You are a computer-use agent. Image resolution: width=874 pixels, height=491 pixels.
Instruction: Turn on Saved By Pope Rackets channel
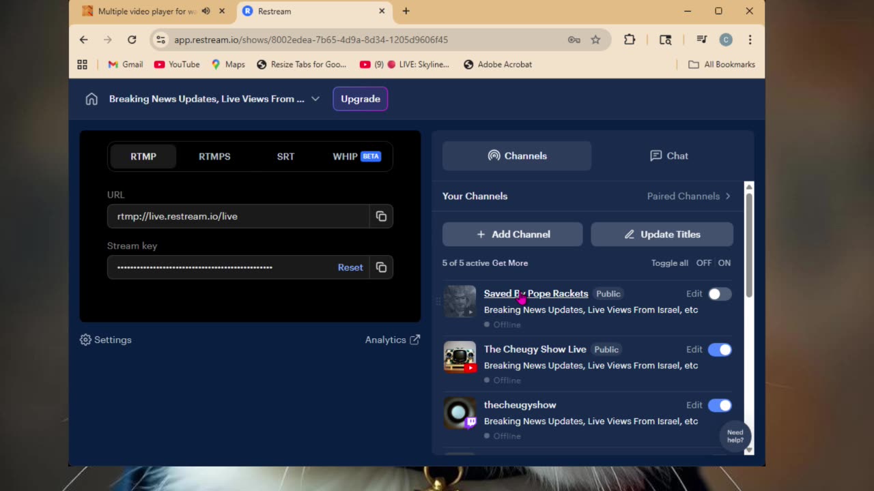point(720,294)
